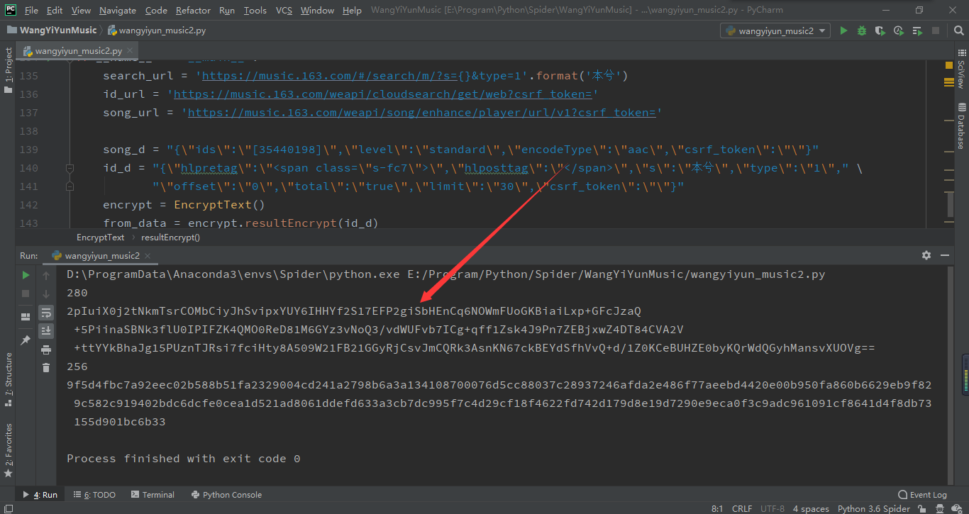Image resolution: width=969 pixels, height=514 pixels.
Task: Click the Up the Stack Trace arrow
Action: 46,275
